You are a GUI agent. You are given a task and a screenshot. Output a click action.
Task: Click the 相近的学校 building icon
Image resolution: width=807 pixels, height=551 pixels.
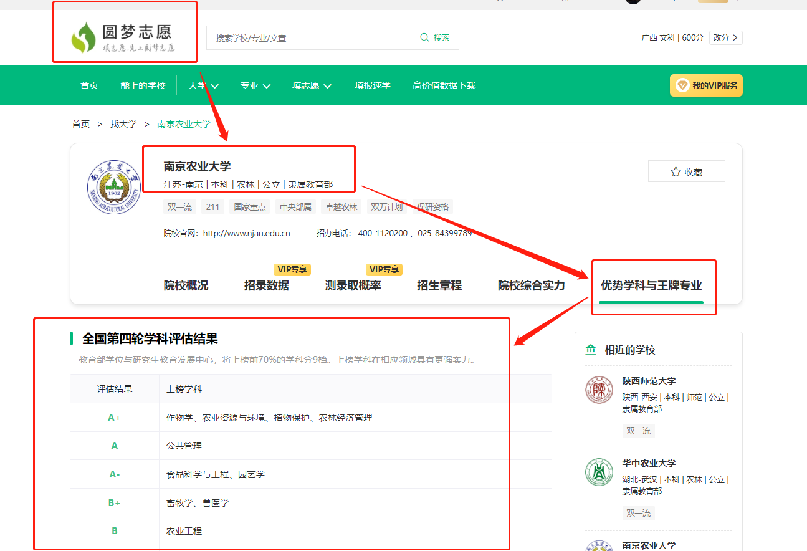pyautogui.click(x=591, y=350)
